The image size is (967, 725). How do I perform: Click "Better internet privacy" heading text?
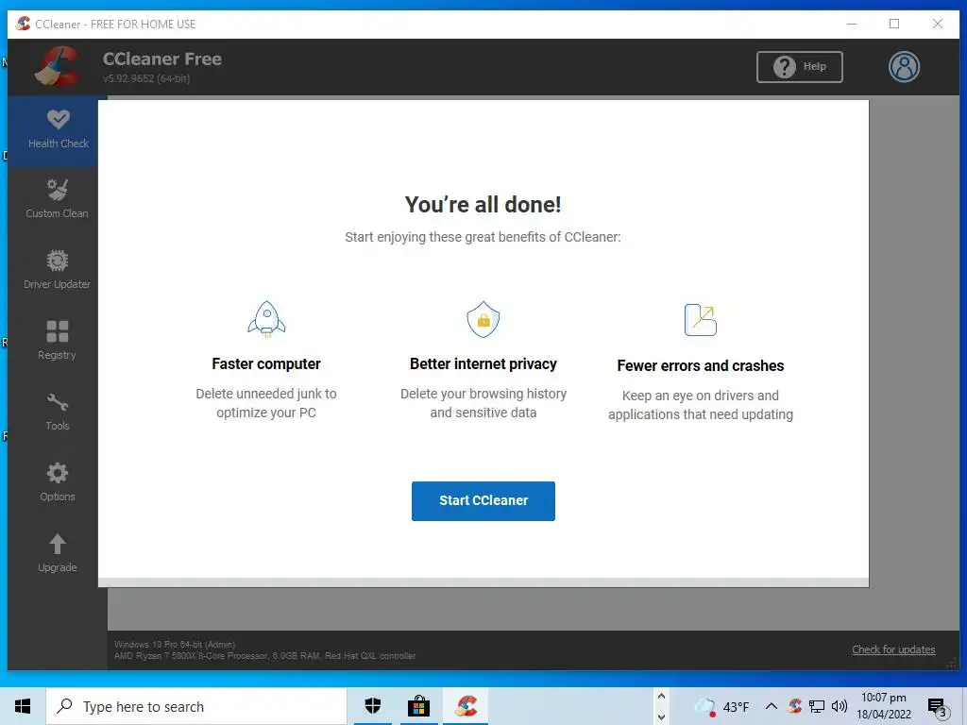pyautogui.click(x=483, y=363)
